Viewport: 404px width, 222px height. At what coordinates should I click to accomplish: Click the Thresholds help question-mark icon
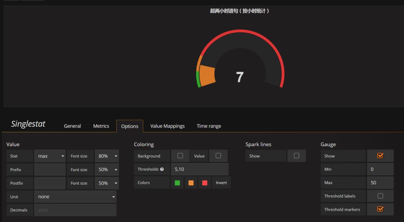pos(162,169)
